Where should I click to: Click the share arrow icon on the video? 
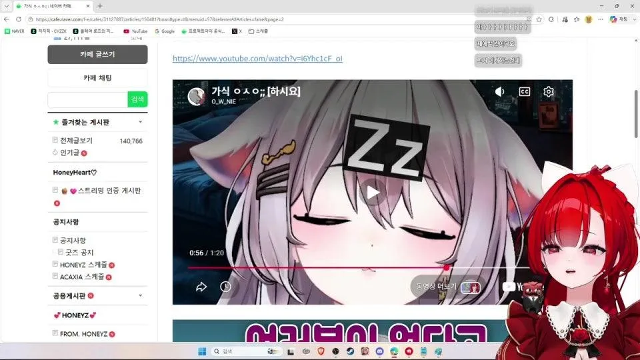tap(201, 287)
